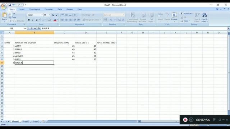Stop the screen recording
Viewport: 230px width, 129px height.
pyautogui.click(x=185, y=120)
